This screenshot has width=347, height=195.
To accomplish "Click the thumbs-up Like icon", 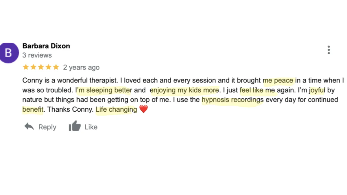I will pos(75,126).
